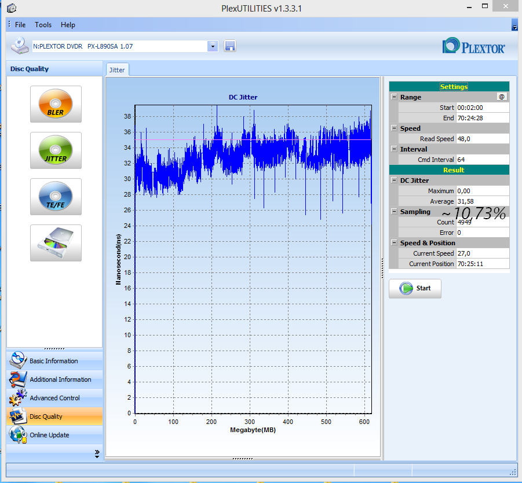Open the TE/FE test

pos(56,197)
